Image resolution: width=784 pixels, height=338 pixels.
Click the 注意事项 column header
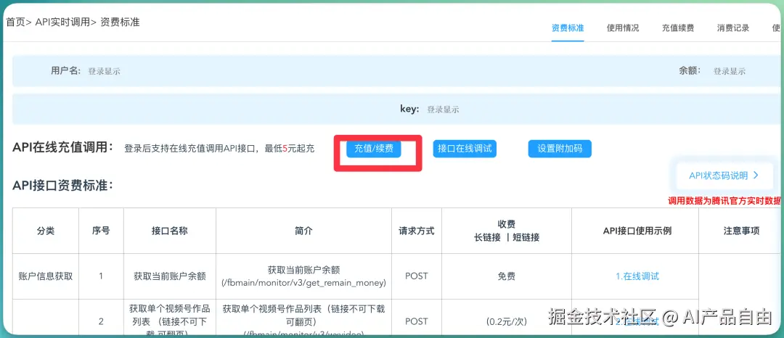741,231
